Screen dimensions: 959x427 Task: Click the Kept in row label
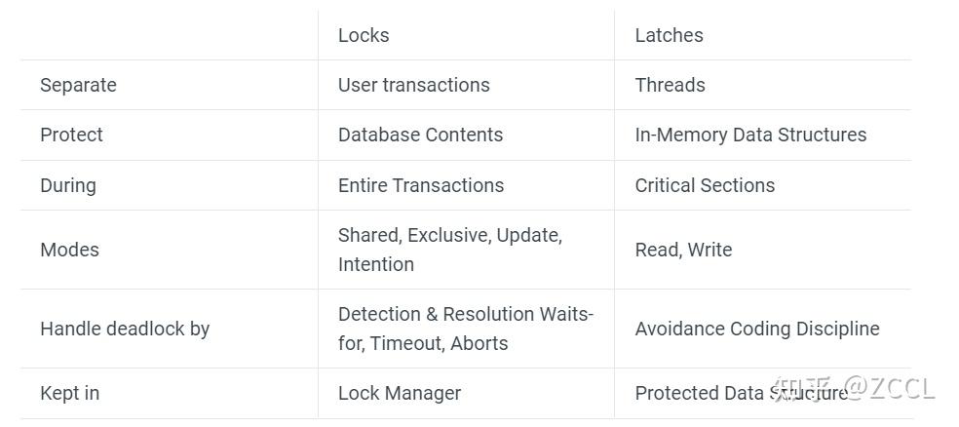pos(69,393)
